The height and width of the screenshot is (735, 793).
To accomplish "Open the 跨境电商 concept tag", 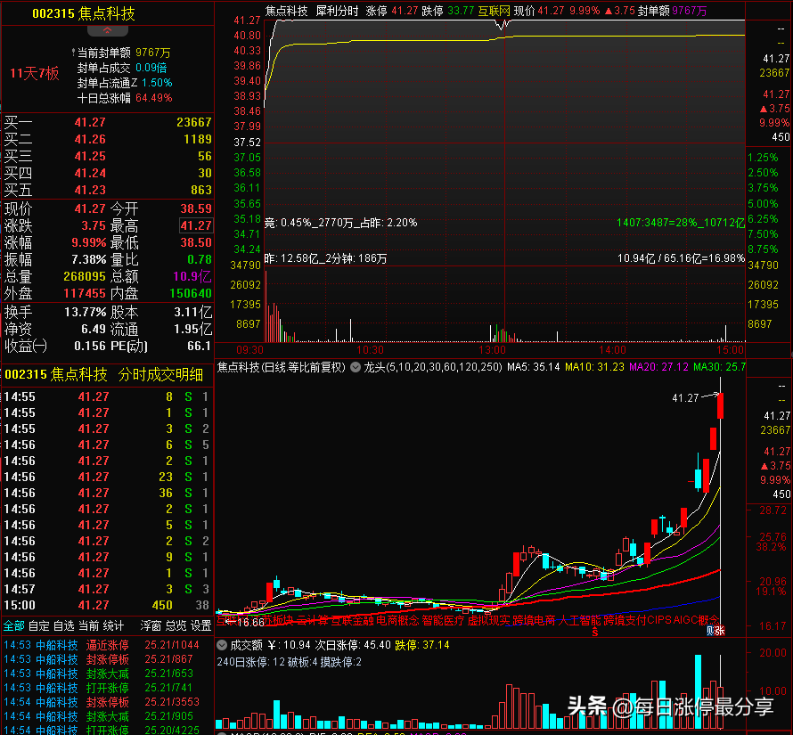I will (534, 620).
